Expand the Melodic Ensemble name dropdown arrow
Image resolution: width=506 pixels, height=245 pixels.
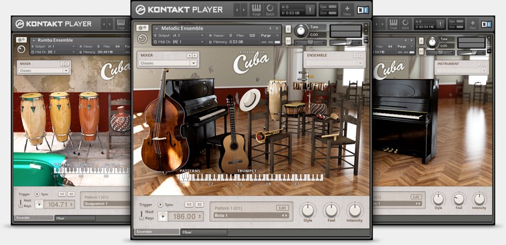(157, 29)
